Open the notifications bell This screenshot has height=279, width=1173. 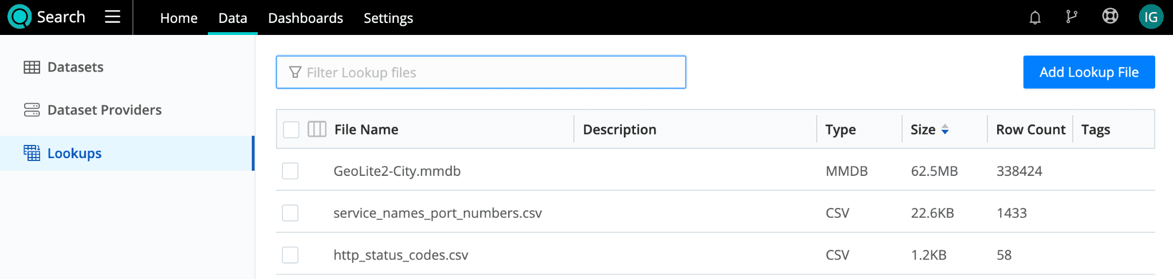1034,17
